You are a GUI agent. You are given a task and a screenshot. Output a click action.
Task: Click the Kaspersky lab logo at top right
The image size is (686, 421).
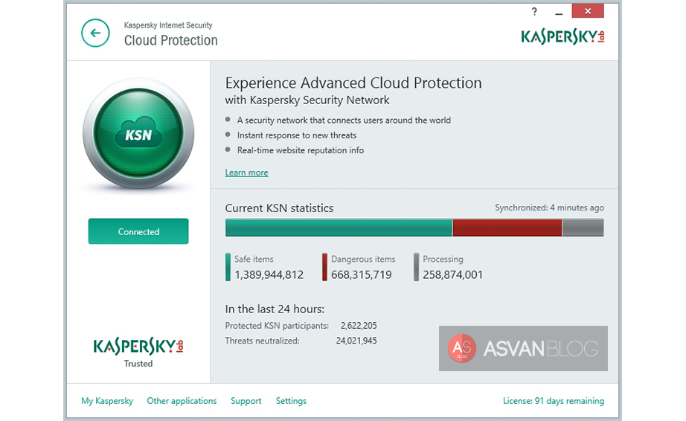[x=562, y=36]
